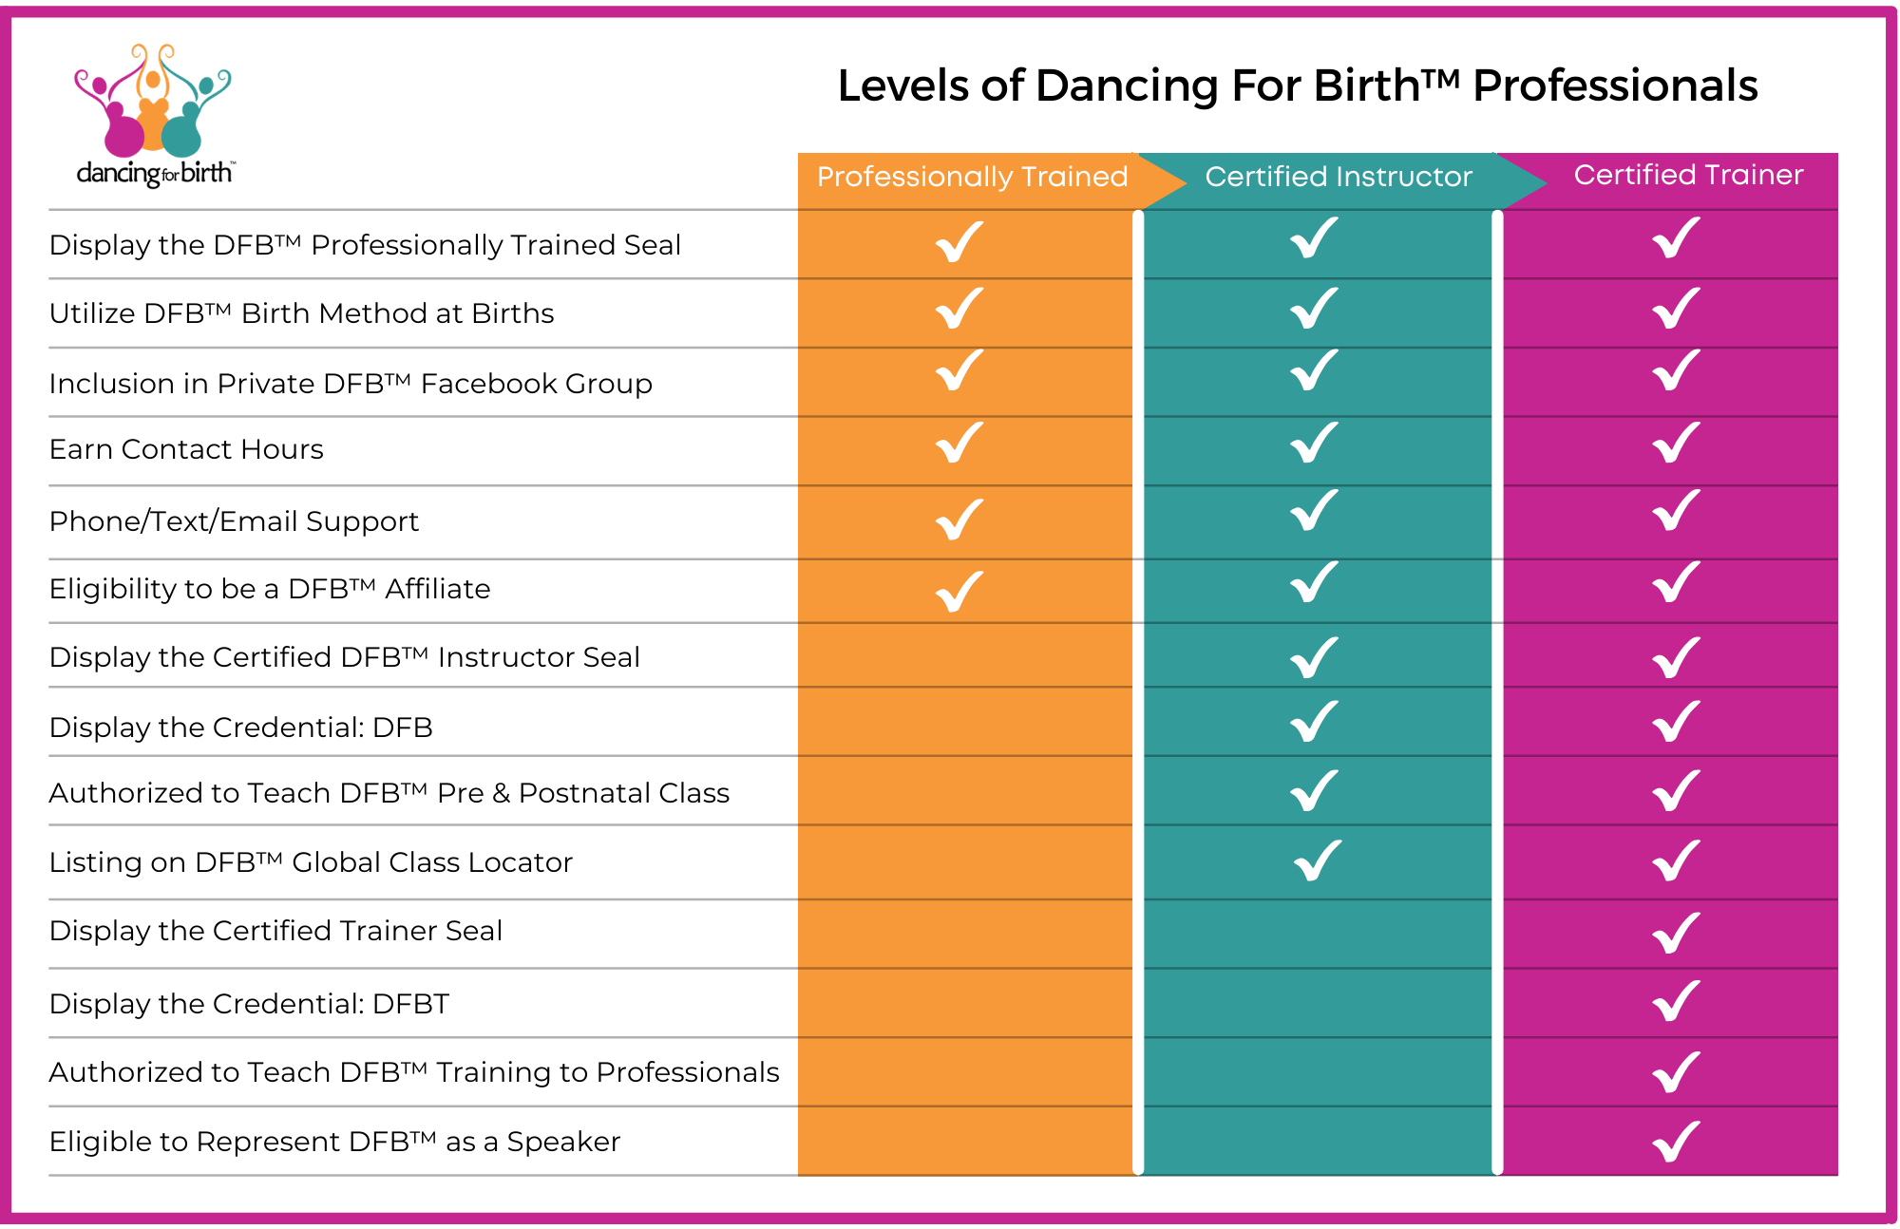Click Certified Trainer checkmark for Speaker eligibility

tap(1676, 1142)
